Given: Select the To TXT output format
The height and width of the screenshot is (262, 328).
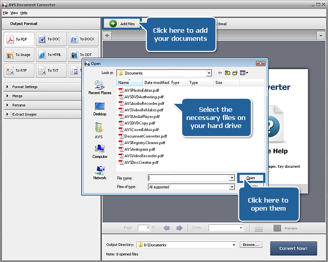Looking at the screenshot, I should 51,71.
